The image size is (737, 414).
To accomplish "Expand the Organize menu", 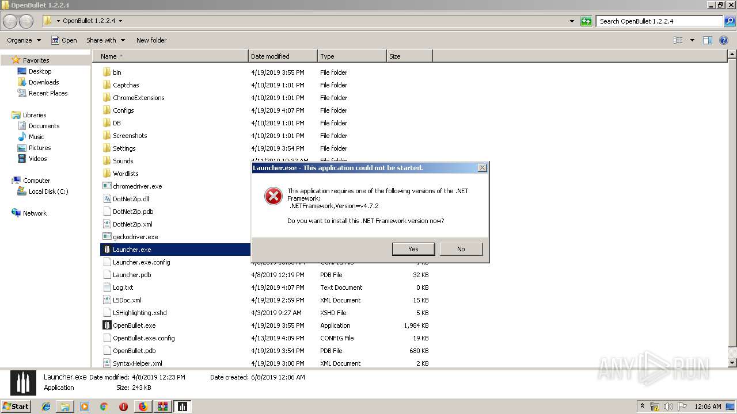I will [24, 40].
